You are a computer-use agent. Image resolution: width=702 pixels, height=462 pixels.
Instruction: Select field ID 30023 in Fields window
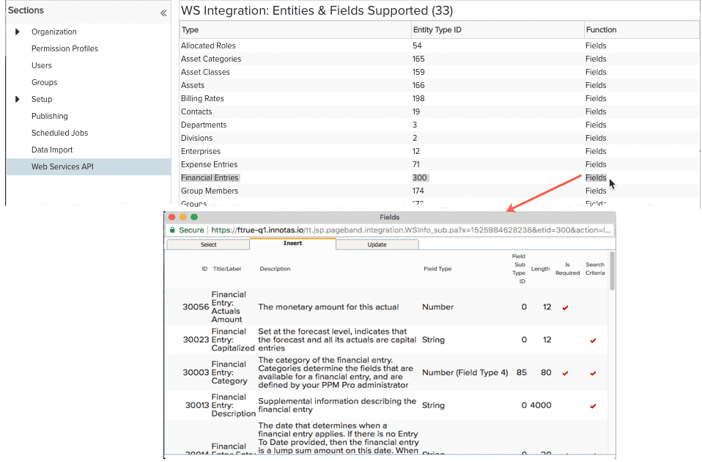[196, 340]
